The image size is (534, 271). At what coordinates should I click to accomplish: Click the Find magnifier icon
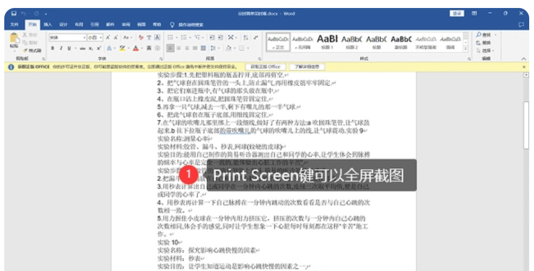coord(479,35)
